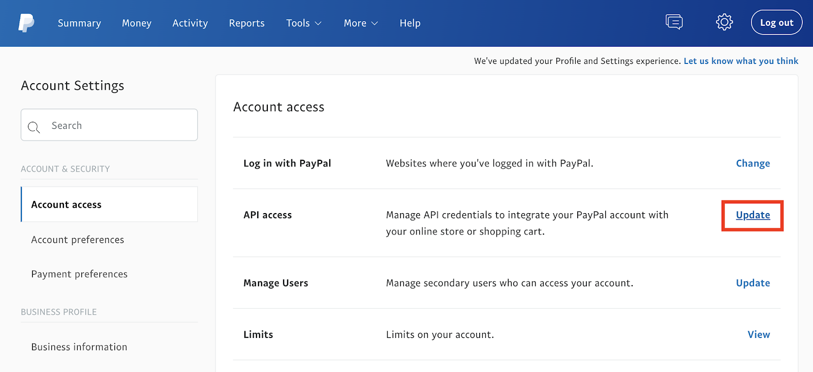Expand the More dropdown menu
This screenshot has width=813, height=372.
(x=361, y=23)
